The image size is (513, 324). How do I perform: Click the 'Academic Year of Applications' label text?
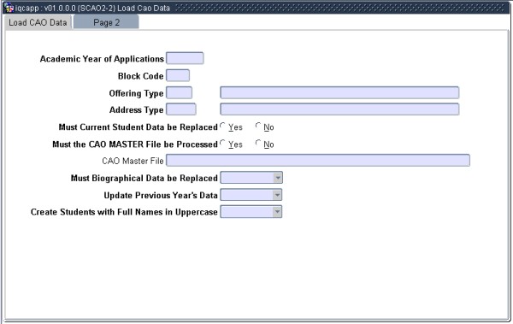[x=102, y=59]
